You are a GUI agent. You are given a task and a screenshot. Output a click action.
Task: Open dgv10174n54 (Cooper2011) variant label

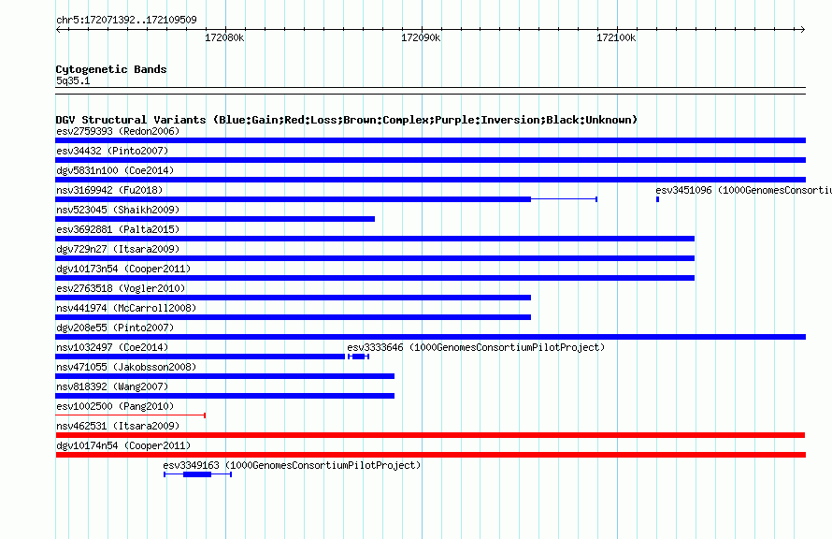coord(123,445)
